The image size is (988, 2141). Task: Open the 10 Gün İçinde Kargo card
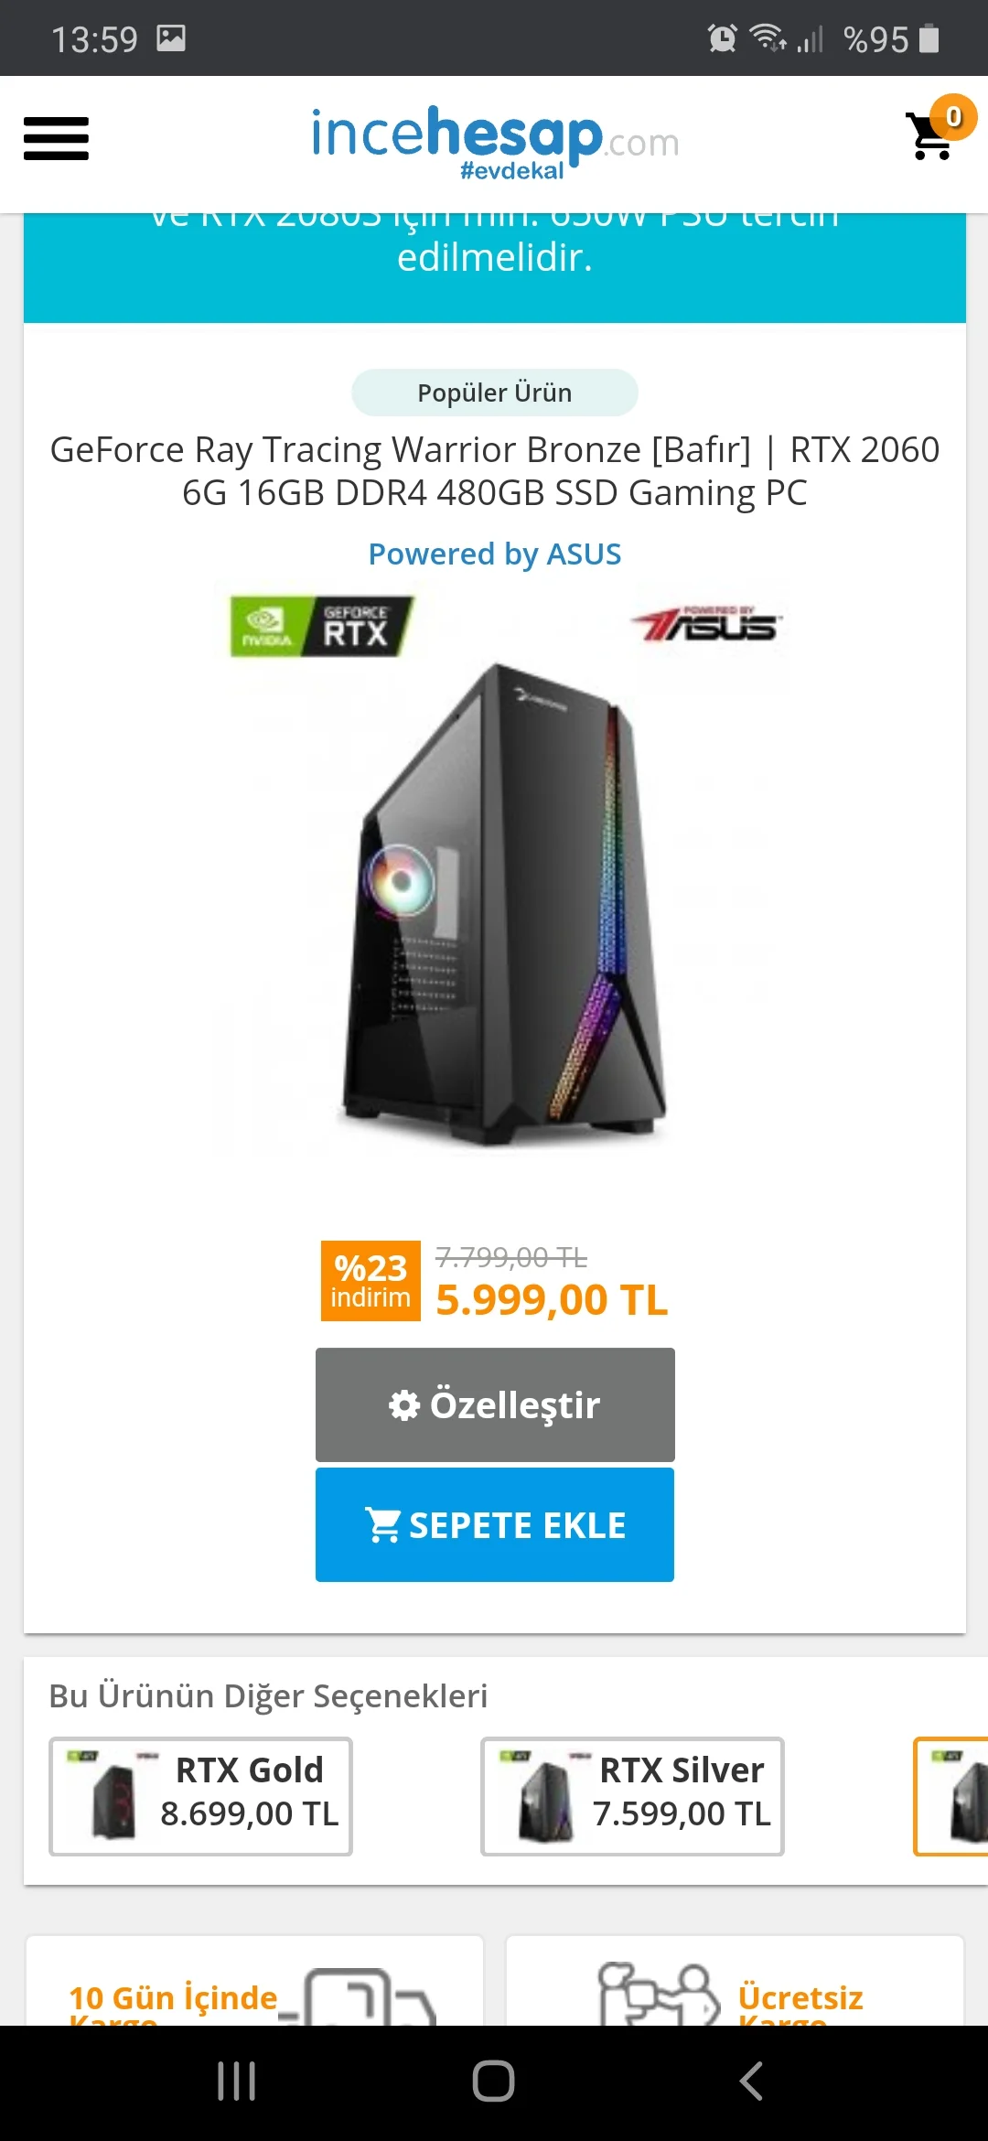coord(254,1981)
